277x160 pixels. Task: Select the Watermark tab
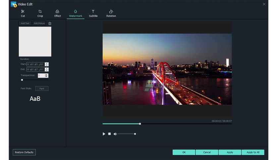(x=75, y=13)
